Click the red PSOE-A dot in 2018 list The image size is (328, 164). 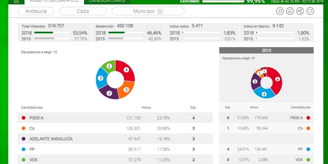[23, 118]
